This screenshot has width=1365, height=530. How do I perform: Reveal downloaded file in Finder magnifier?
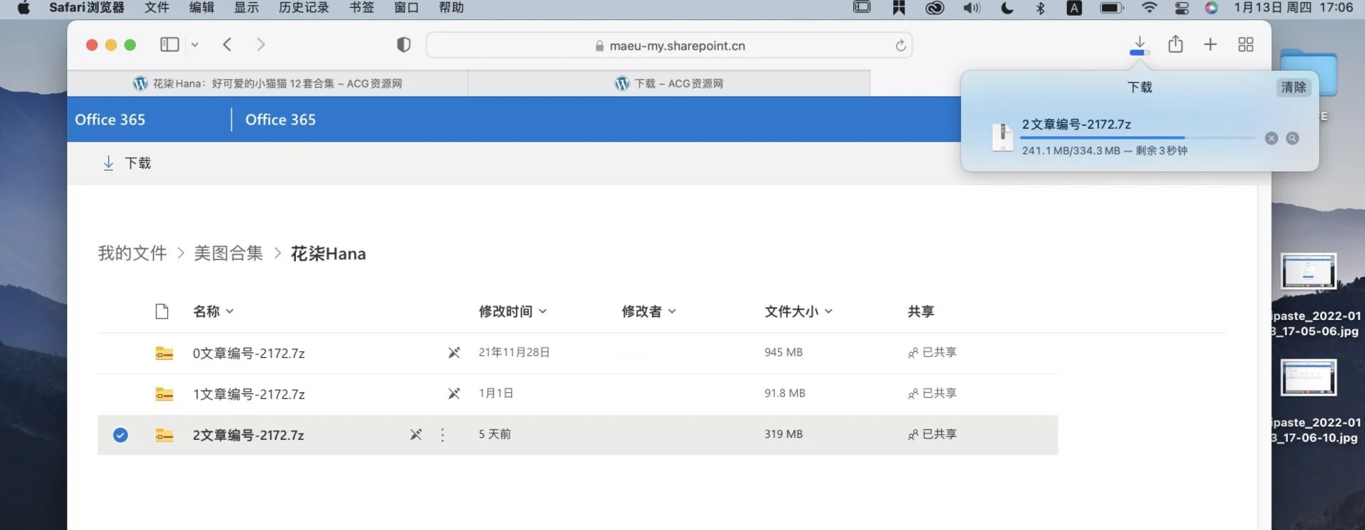(x=1293, y=139)
